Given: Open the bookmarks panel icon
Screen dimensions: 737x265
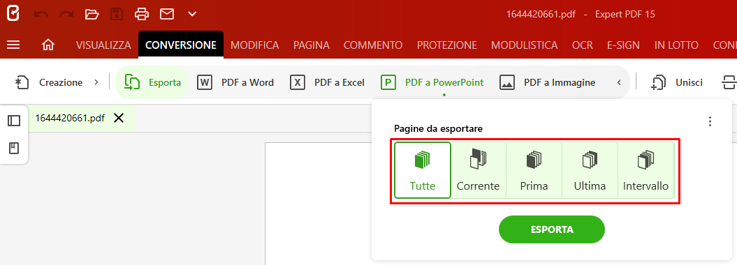Looking at the screenshot, I should pyautogui.click(x=14, y=149).
